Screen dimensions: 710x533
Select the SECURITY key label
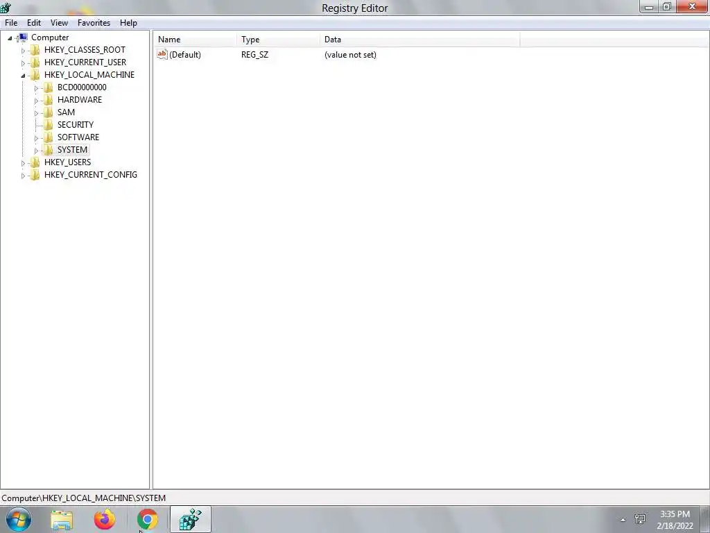(x=76, y=125)
